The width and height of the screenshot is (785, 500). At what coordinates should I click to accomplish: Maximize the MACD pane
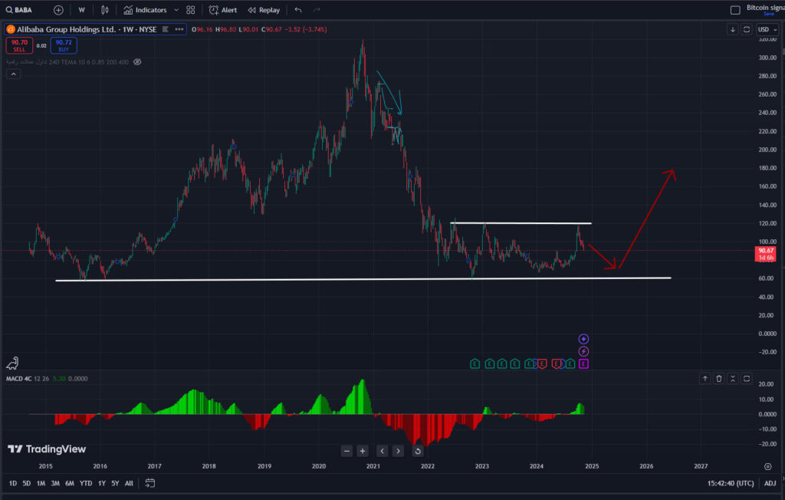(x=747, y=379)
